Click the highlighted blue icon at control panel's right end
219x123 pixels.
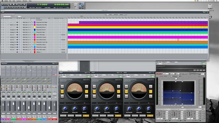click(x=82, y=4)
